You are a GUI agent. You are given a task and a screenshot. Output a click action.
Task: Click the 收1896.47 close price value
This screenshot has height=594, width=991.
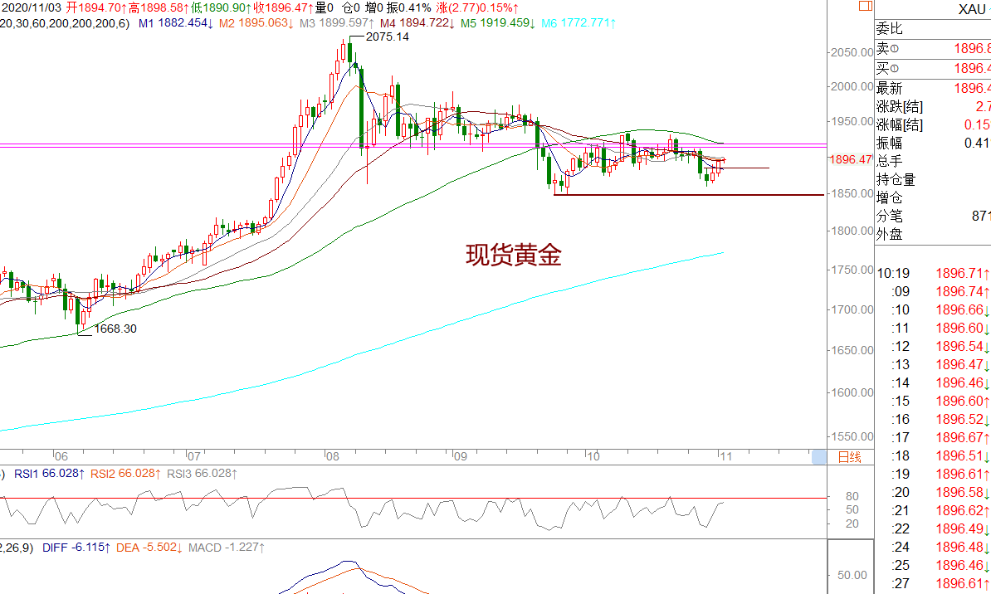284,8
